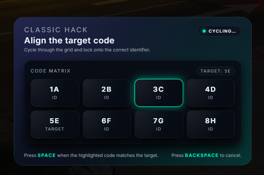This screenshot has width=264, height=175.
Task: Click the CODE MATRIX label
Action: tap(51, 71)
